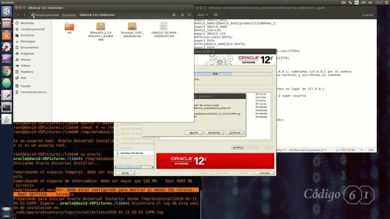Open the sound volume indicator
Screen dimensions: 390x219
point(370,2)
